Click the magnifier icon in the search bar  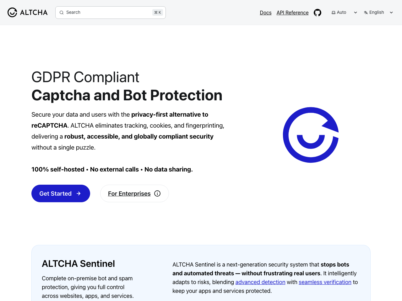point(62,12)
